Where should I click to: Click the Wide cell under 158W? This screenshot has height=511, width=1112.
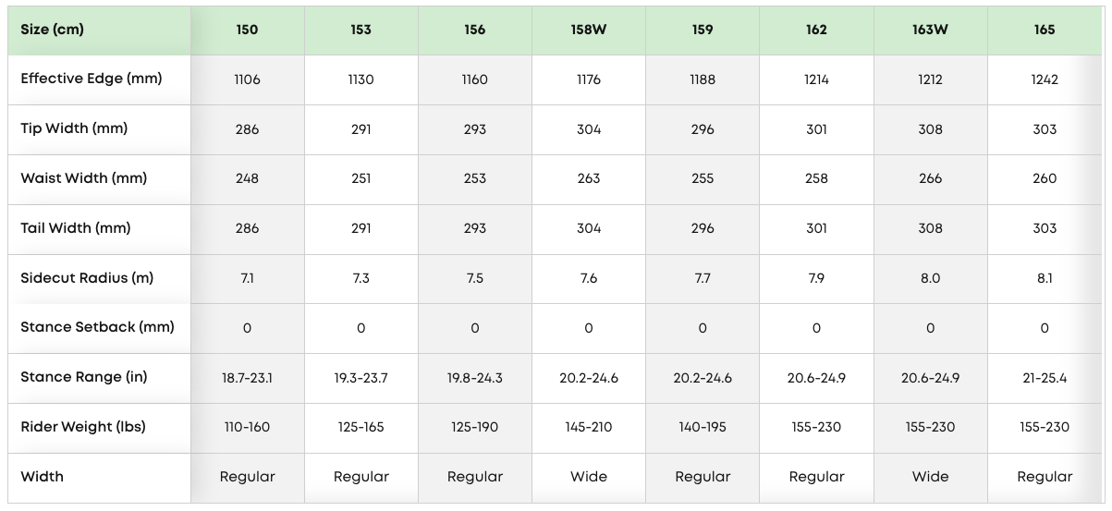click(589, 477)
